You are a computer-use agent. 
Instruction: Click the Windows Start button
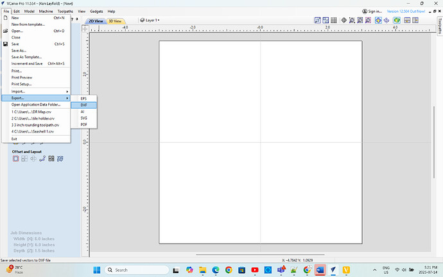pyautogui.click(x=96, y=270)
